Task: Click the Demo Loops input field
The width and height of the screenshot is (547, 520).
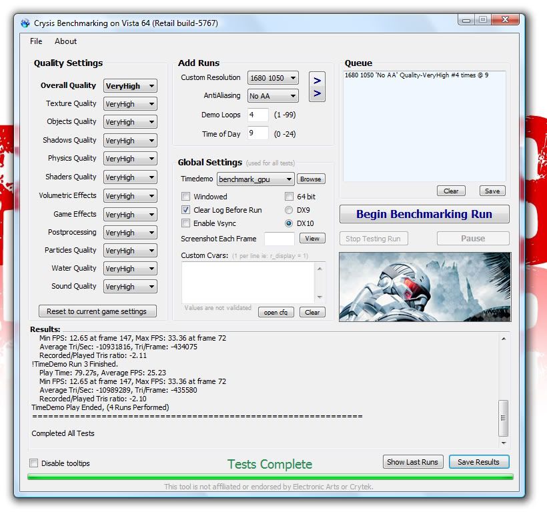Action: click(258, 115)
